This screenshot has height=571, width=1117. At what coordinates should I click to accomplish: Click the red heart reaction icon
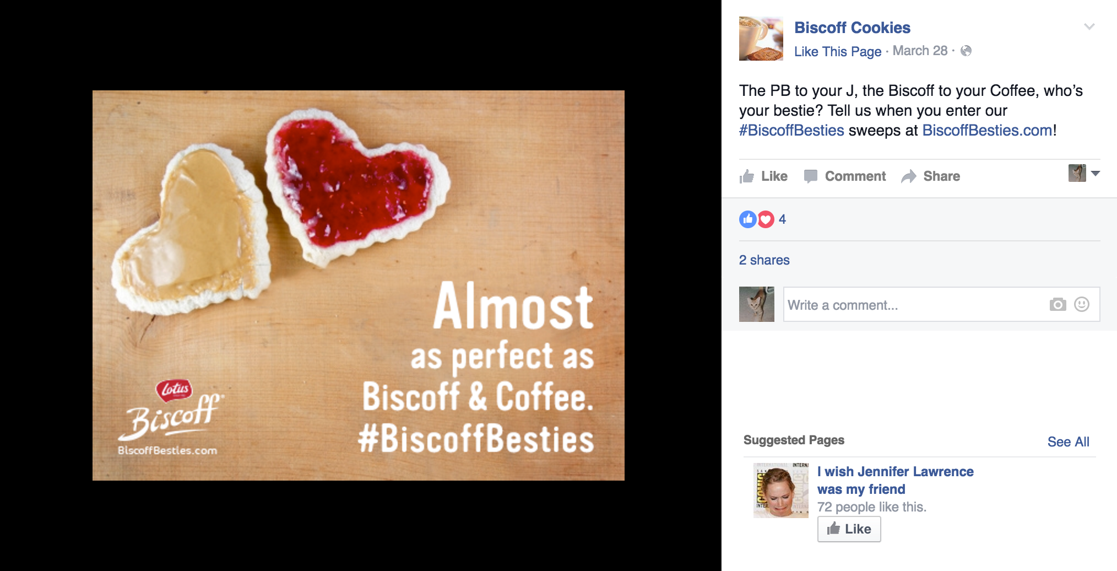766,219
